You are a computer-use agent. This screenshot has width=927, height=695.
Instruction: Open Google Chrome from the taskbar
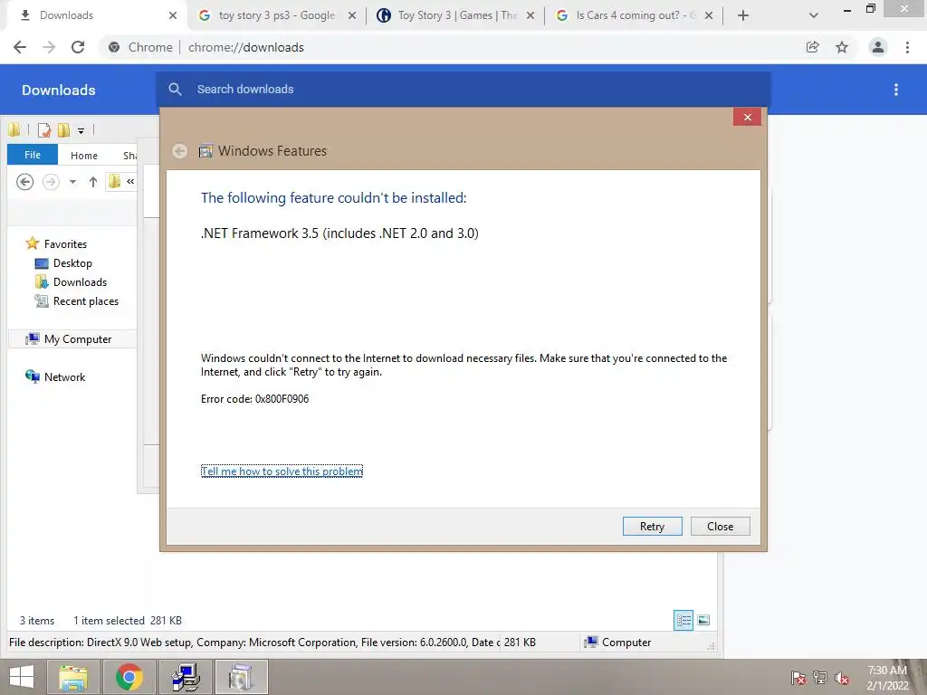point(129,677)
